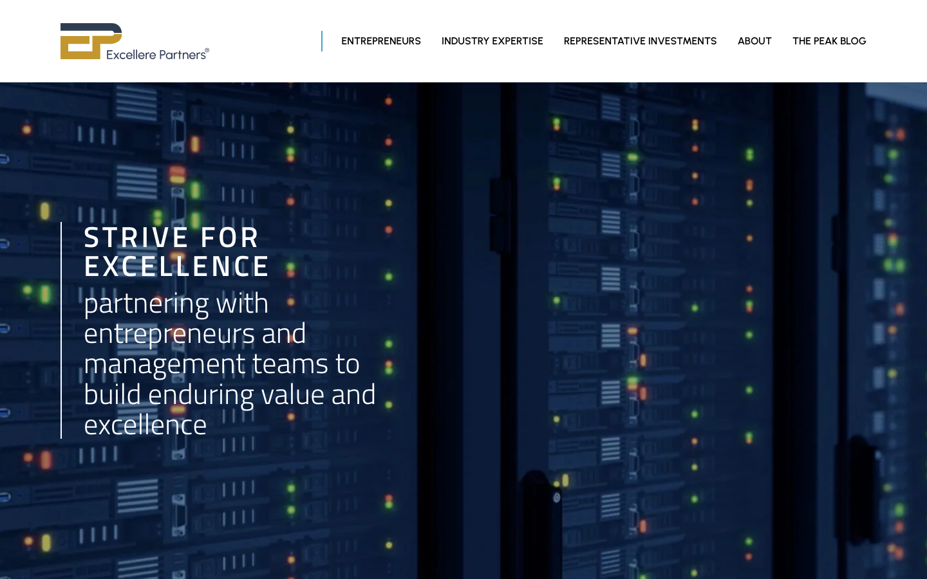927x579 pixels.
Task: Open the Entrepreneurs menu item
Action: click(x=381, y=41)
